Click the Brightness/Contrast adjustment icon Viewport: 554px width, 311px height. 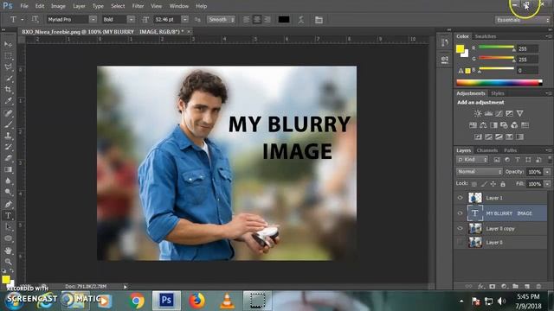pos(478,113)
